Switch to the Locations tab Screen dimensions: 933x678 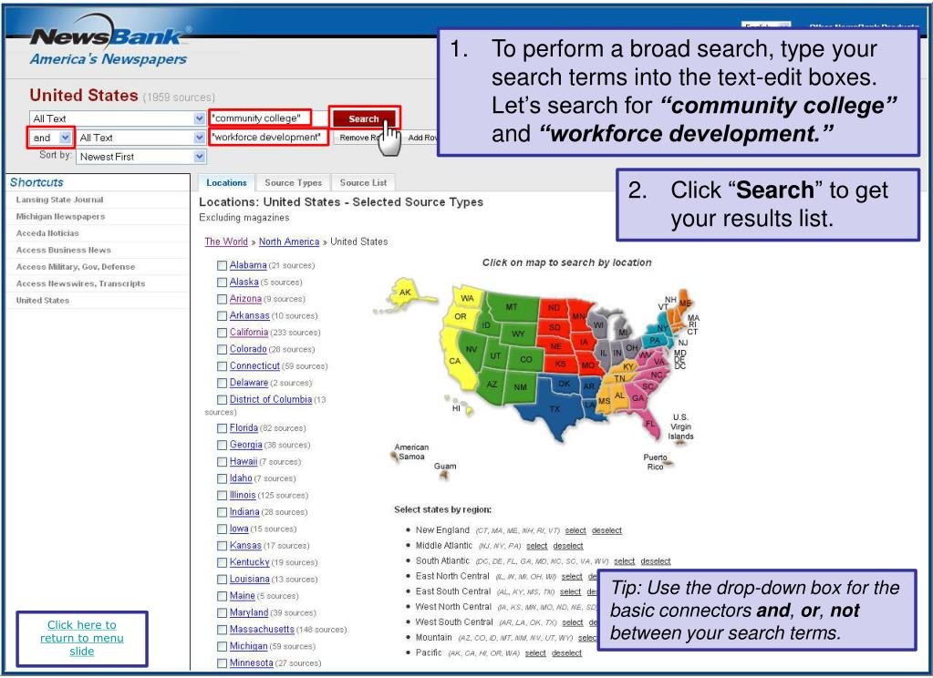(x=226, y=182)
